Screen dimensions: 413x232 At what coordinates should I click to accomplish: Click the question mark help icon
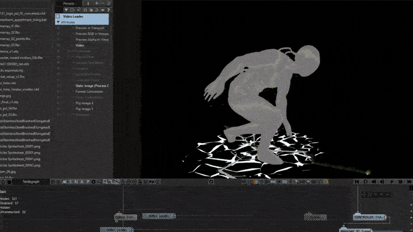click(x=108, y=10)
